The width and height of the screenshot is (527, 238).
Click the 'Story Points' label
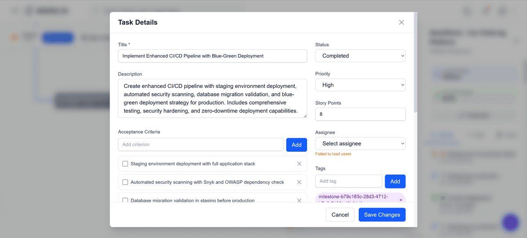tap(328, 103)
